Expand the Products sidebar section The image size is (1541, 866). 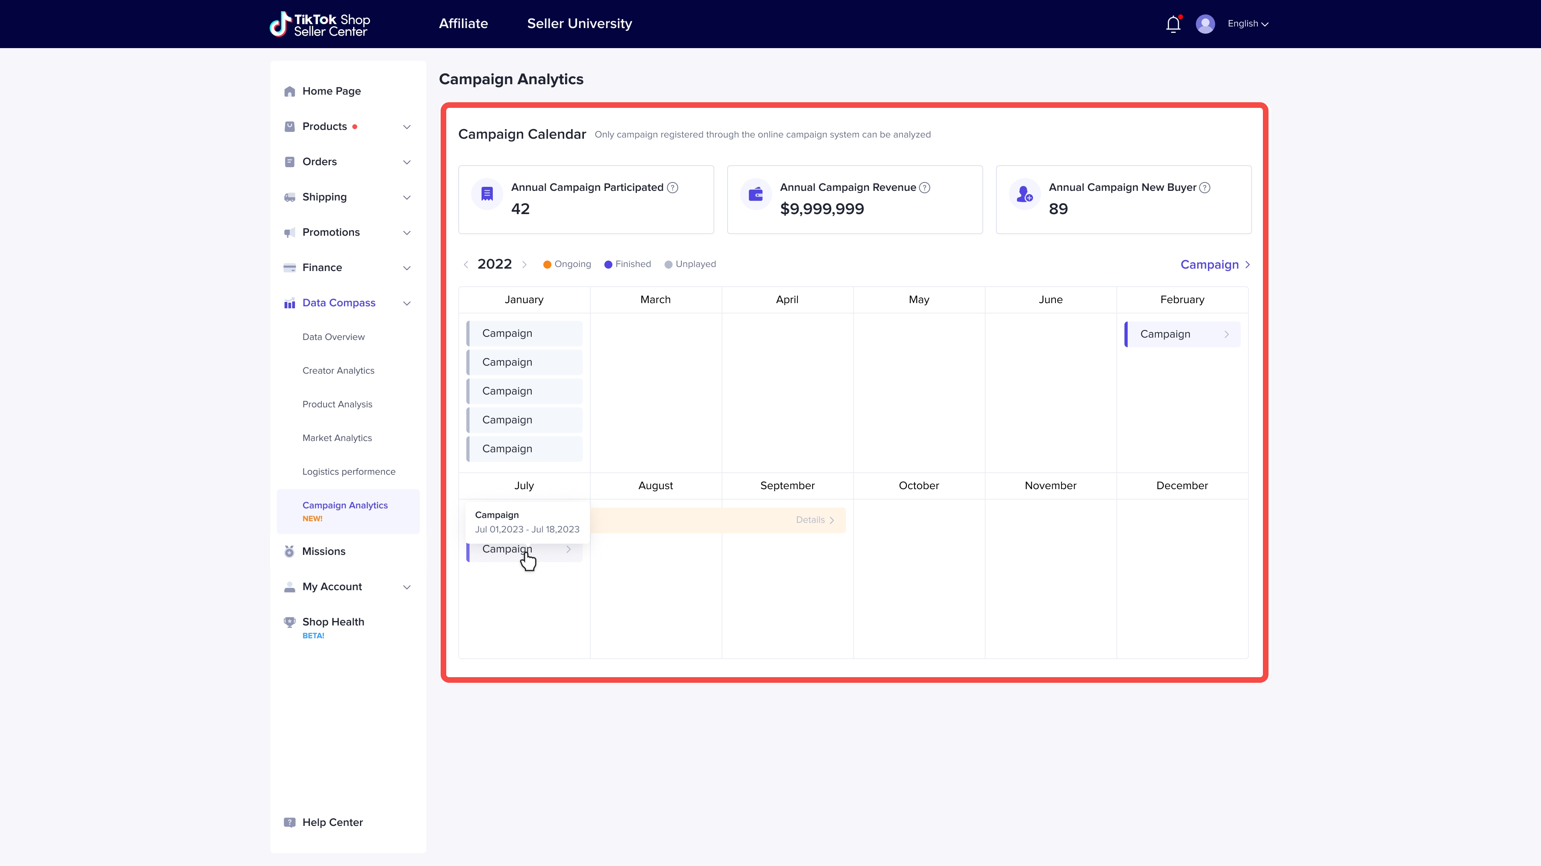pyautogui.click(x=407, y=127)
